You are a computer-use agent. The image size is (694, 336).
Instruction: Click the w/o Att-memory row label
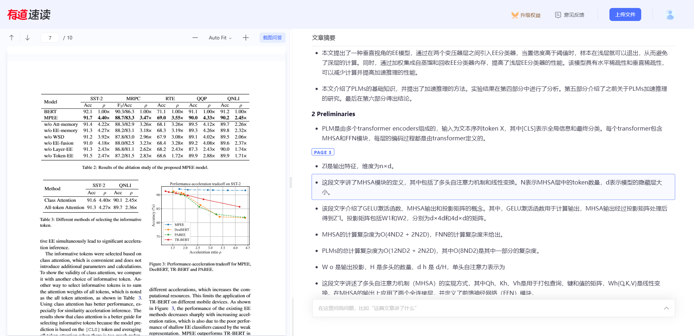click(61, 124)
